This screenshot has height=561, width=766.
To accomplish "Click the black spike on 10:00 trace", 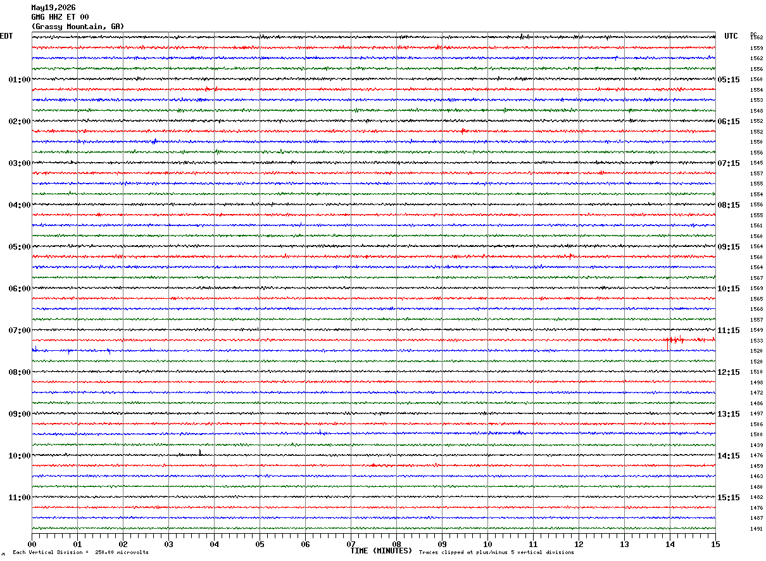I will click(200, 452).
